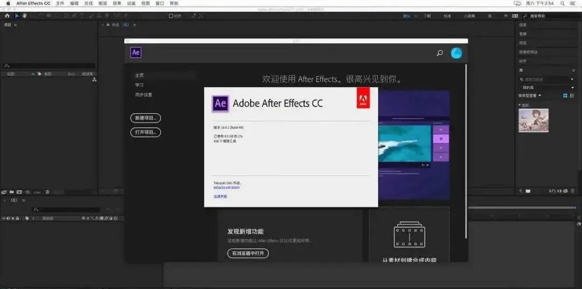The width and height of the screenshot is (582, 289).
Task: Toggle the timeline solo switch column
Action: pos(12,218)
